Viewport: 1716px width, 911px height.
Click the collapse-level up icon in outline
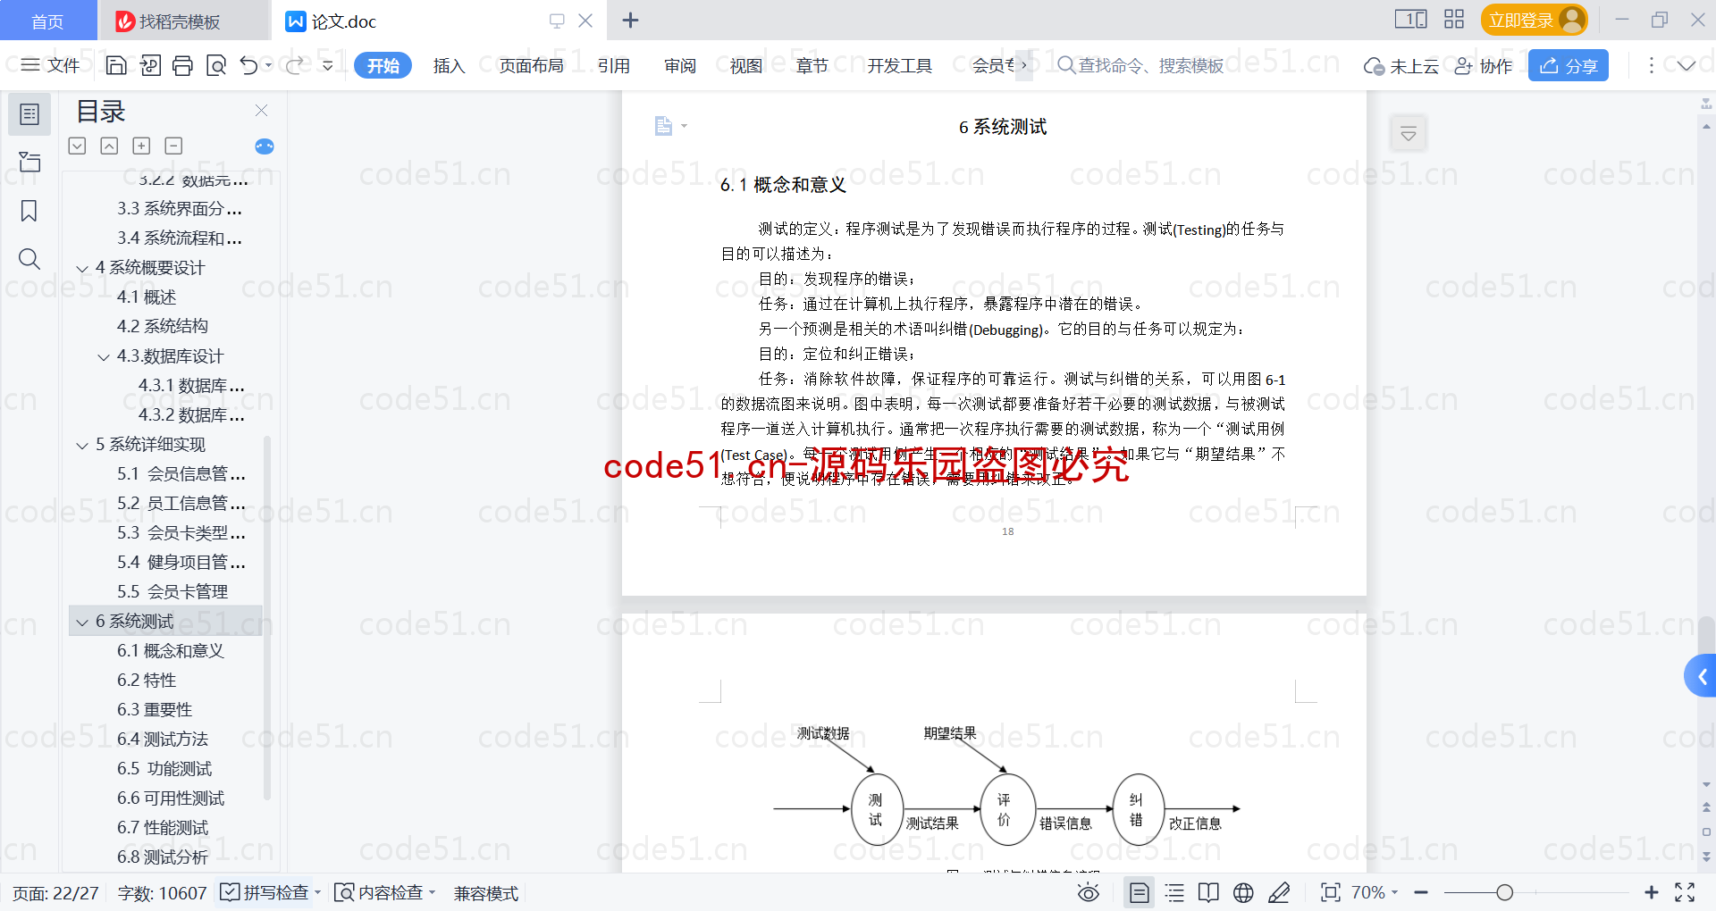109,146
